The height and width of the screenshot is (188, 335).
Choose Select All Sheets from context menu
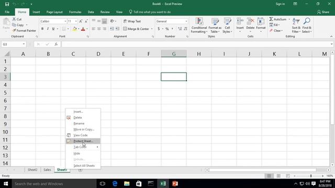click(x=83, y=166)
